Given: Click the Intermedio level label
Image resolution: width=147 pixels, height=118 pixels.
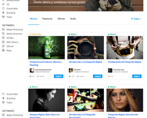Looking at the screenshot, I should point(37,34).
